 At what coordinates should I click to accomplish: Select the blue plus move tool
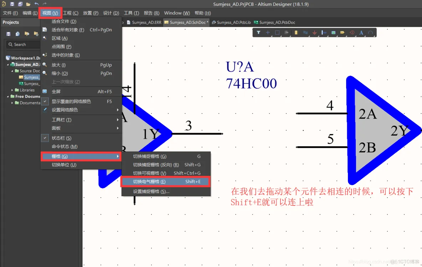click(268, 32)
